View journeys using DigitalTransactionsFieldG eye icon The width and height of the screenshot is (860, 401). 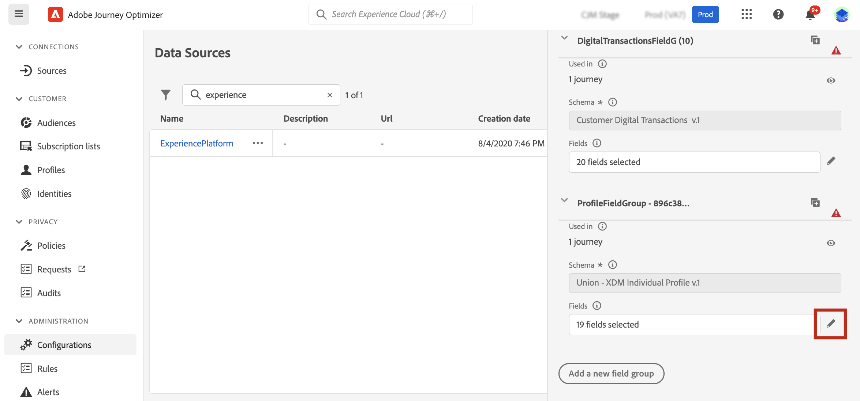(831, 80)
